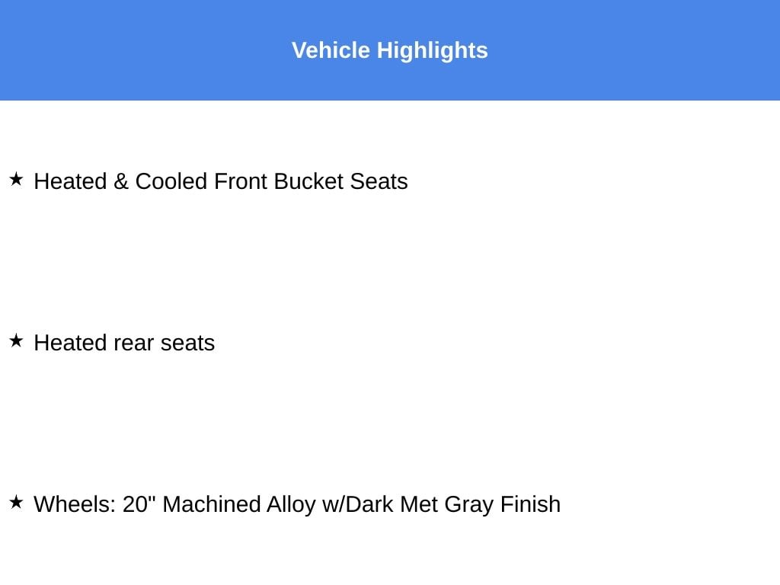Select the Heated rear seats highlight

coord(124,343)
